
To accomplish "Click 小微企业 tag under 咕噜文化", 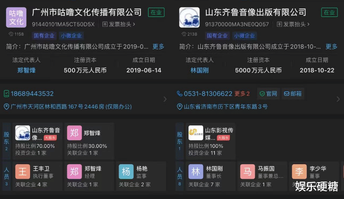I will click(71, 36).
